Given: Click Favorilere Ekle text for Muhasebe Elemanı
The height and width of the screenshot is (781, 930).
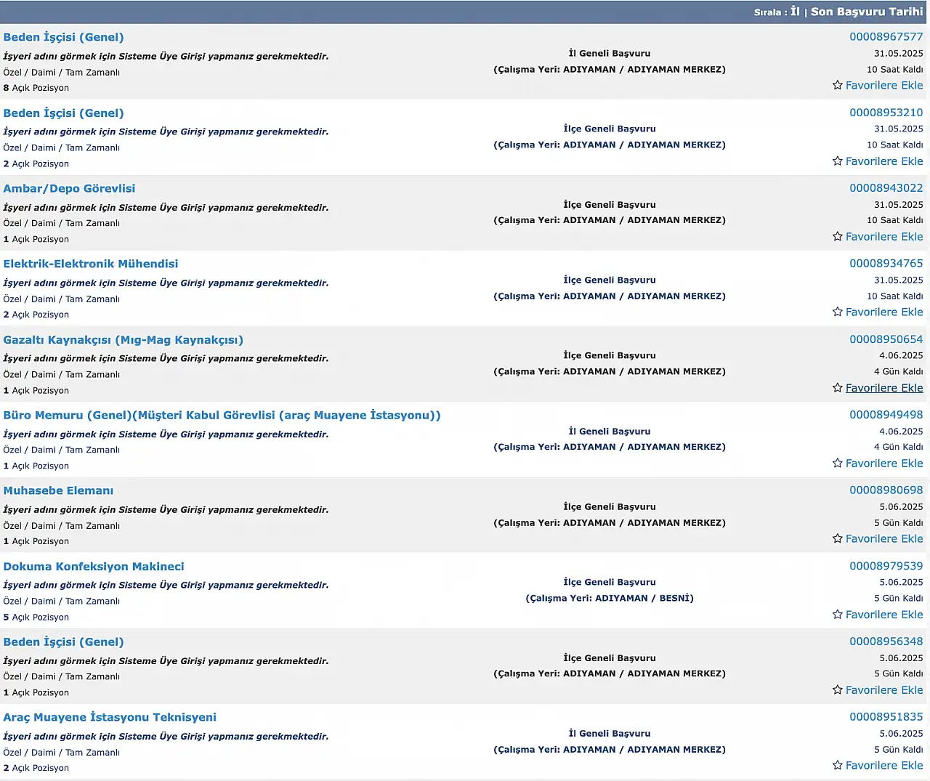Looking at the screenshot, I should point(884,539).
